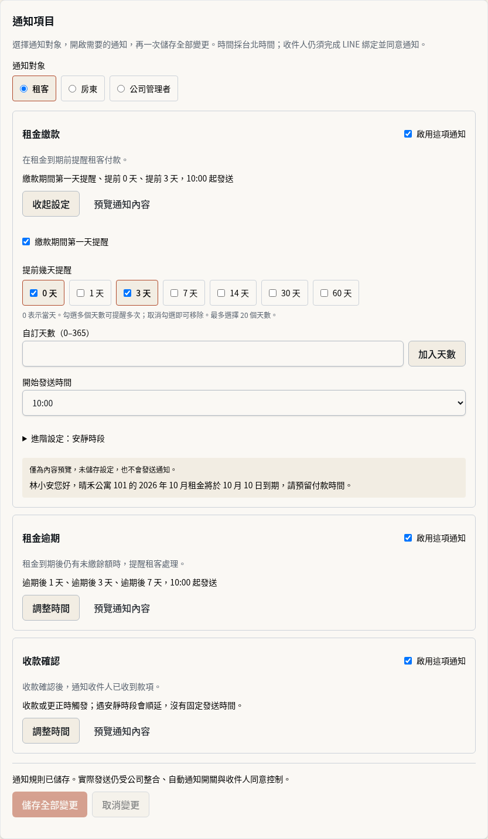Click the 加入天數 button
Image resolution: width=488 pixels, height=839 pixels.
point(437,354)
